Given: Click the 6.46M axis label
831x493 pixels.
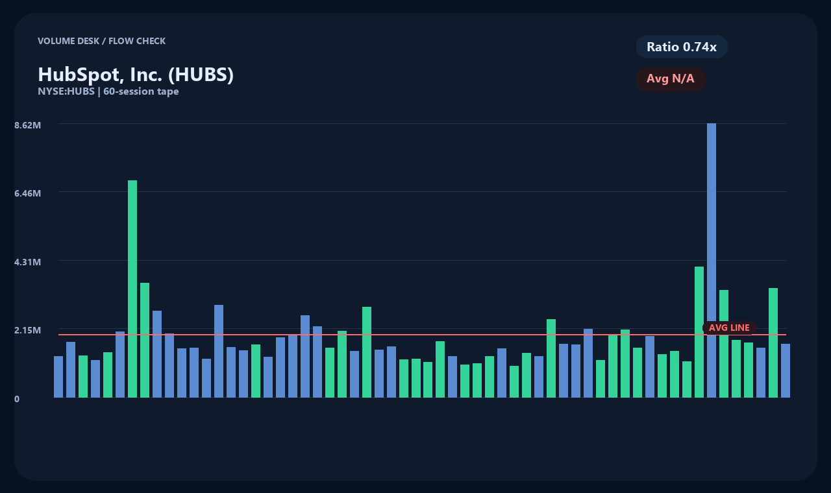Looking at the screenshot, I should 28,193.
